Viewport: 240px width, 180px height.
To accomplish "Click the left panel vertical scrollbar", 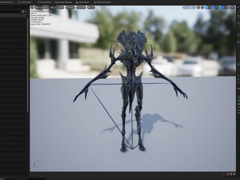I will pyautogui.click(x=27, y=65).
